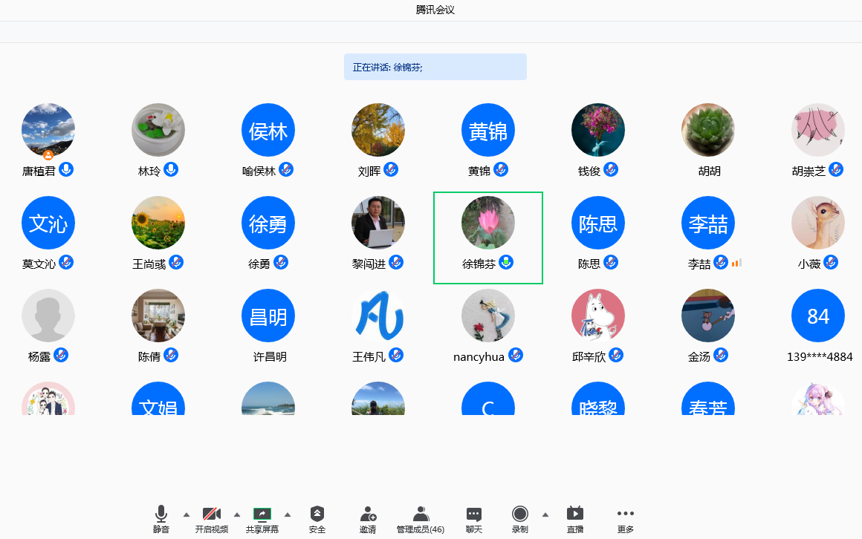The width and height of the screenshot is (862, 539).
Task: Expand recording options arrow beside 录制
Action: (x=545, y=514)
